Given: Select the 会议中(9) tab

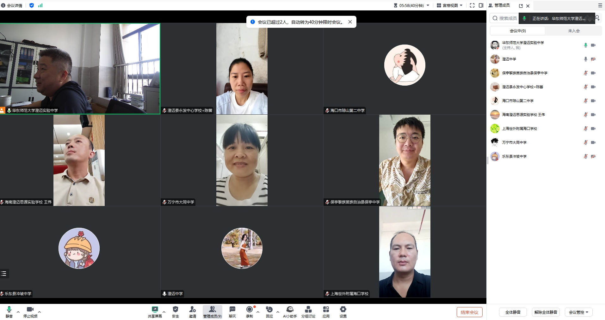Looking at the screenshot, I should (518, 31).
